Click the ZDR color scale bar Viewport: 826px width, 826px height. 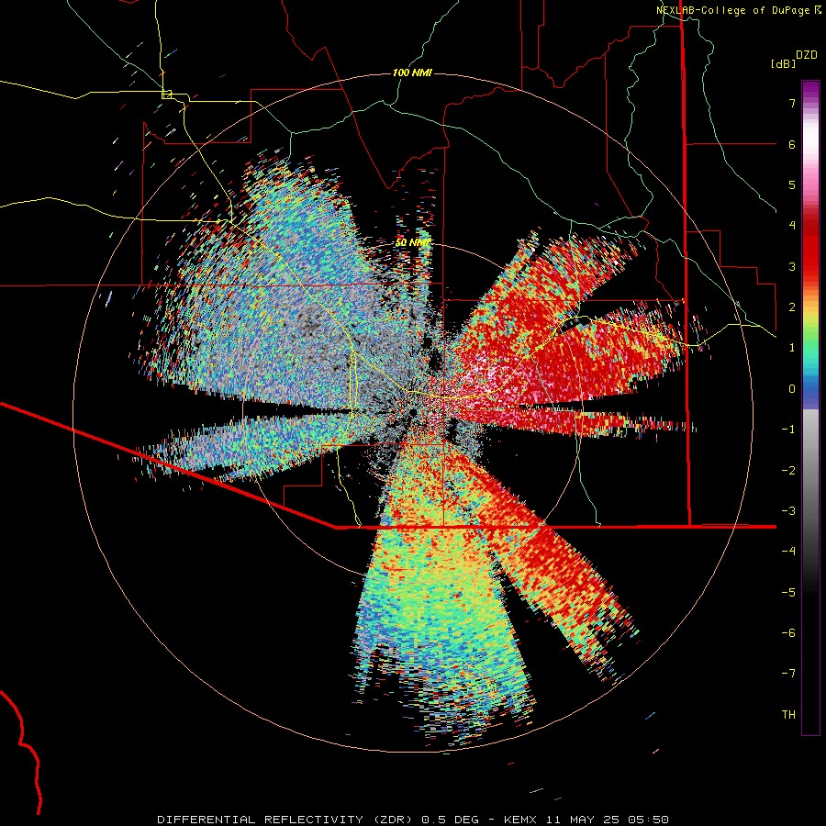810,407
